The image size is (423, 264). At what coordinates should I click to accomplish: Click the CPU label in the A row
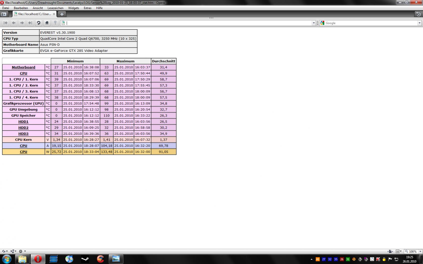[x=23, y=146]
